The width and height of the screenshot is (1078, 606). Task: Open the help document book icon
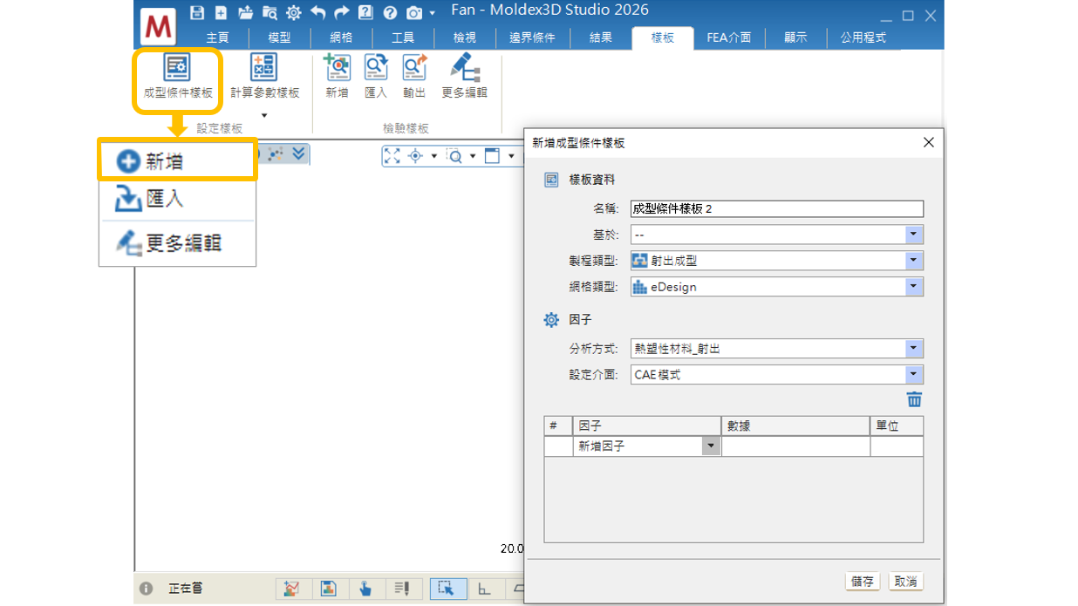(x=365, y=13)
